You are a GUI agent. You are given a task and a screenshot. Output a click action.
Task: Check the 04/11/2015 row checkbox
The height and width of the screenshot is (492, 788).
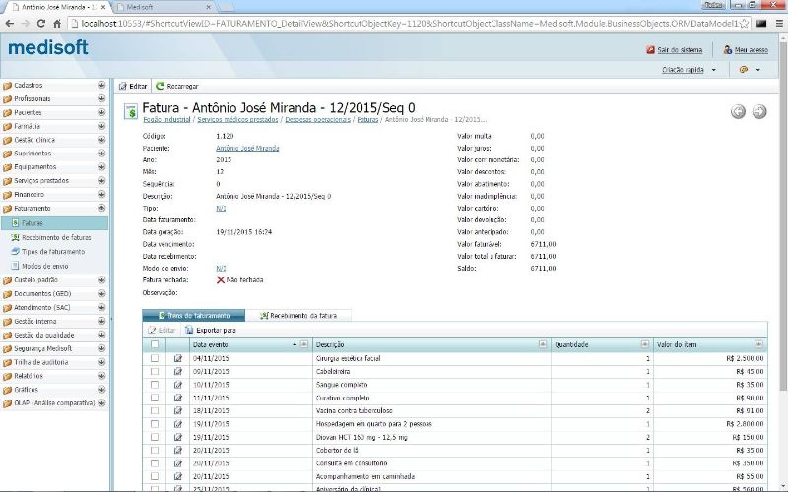tap(155, 358)
